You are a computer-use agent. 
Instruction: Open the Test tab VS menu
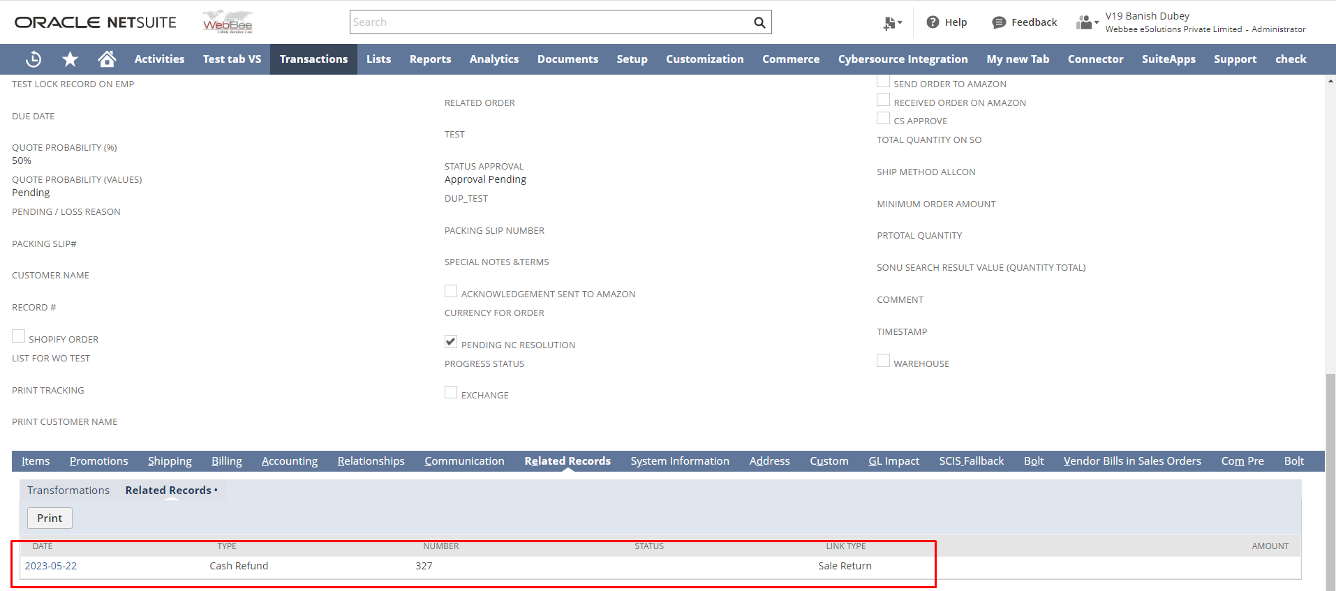click(232, 59)
